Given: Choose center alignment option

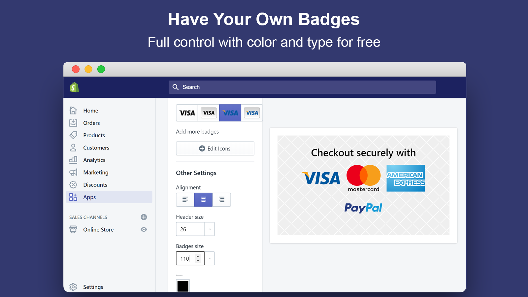Looking at the screenshot, I should (203, 200).
